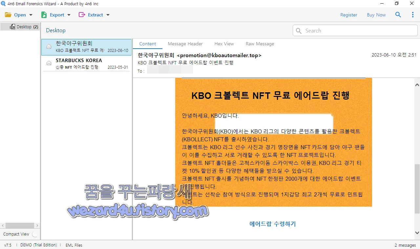Click the To: recipient field label

(140, 71)
